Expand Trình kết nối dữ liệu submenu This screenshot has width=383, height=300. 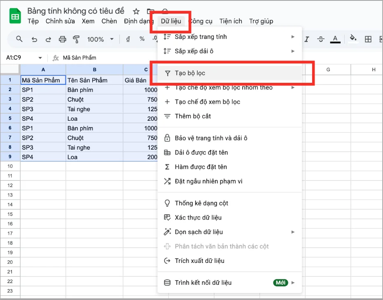[x=230, y=283]
